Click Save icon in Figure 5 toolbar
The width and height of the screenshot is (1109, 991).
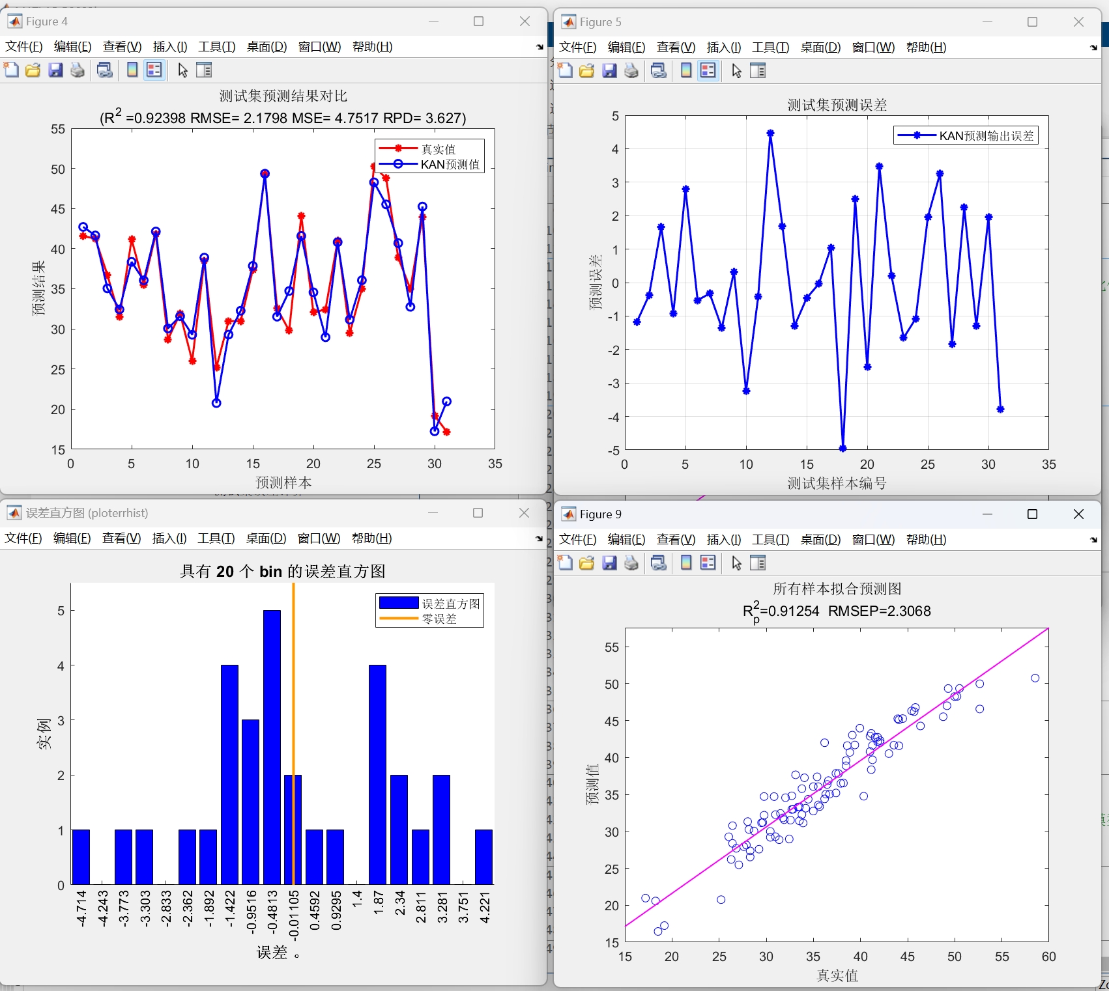(609, 71)
